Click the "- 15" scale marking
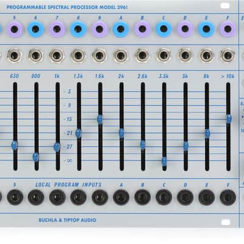This screenshot has height=244, width=244. (68, 119)
